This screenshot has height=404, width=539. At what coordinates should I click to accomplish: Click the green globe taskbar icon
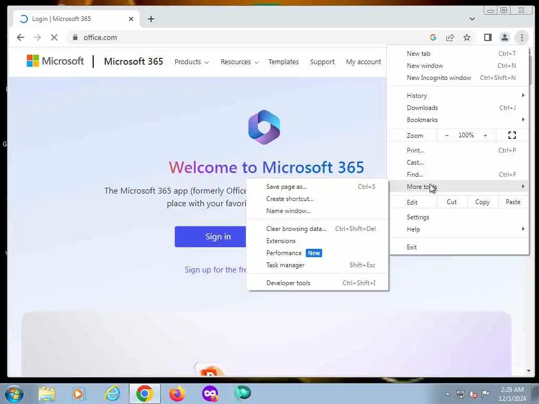[x=242, y=393]
